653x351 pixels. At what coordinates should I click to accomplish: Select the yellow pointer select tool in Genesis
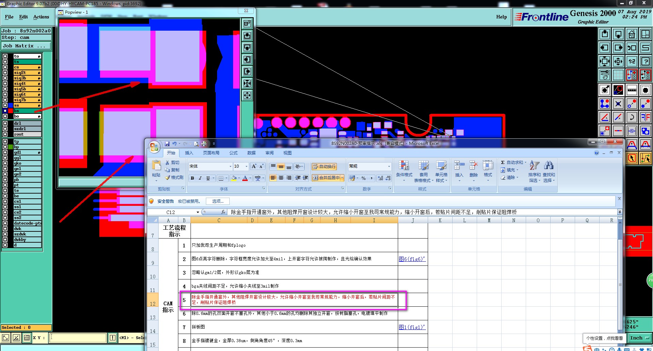coord(632,158)
